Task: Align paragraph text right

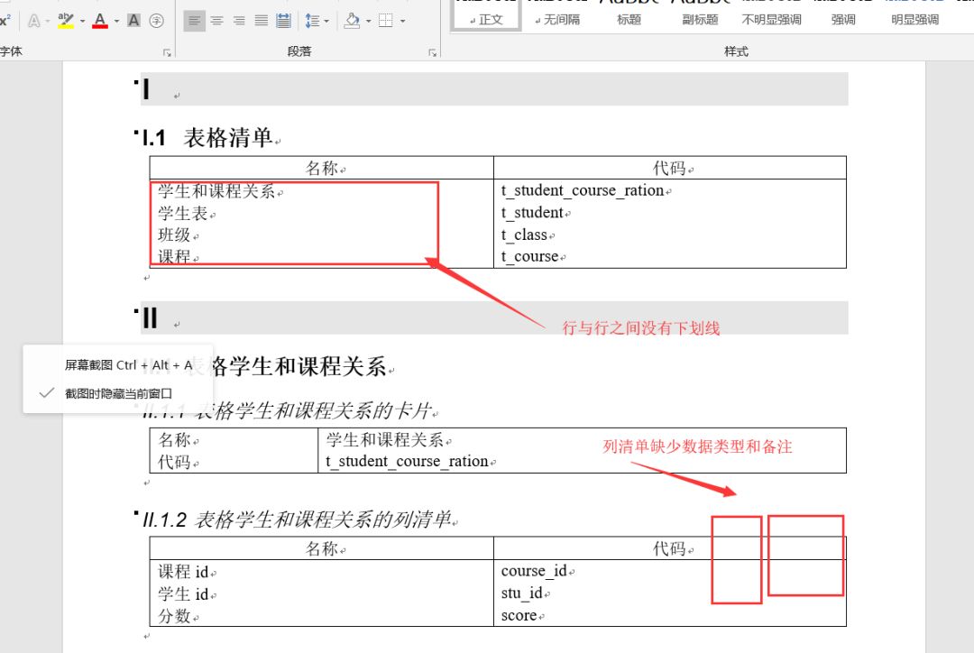Action: point(239,21)
